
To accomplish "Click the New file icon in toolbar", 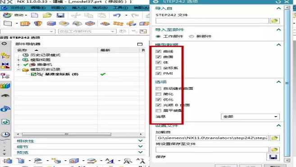I will pyautogui.click(x=35, y=15).
